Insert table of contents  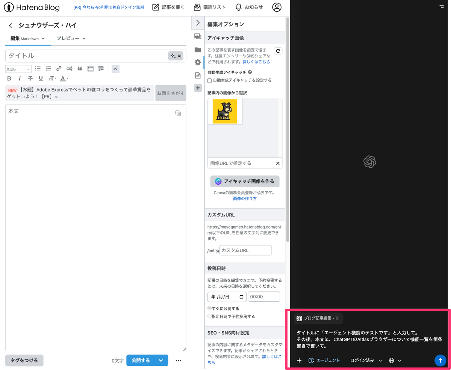[x=90, y=69]
